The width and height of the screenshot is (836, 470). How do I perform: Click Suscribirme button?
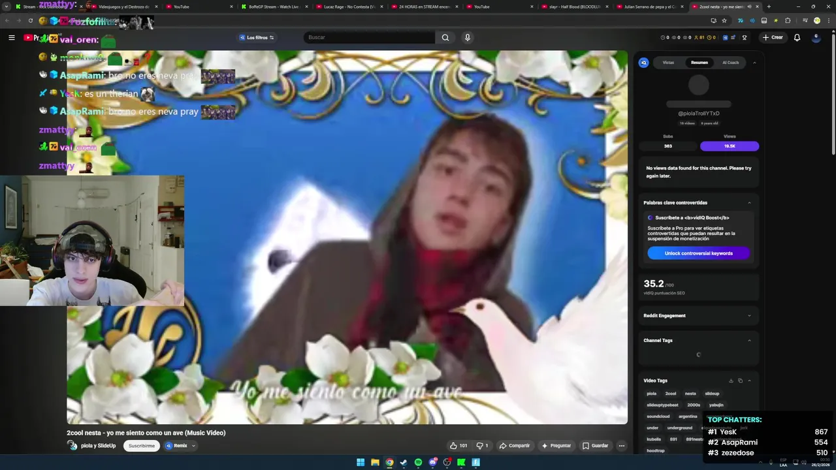142,446
